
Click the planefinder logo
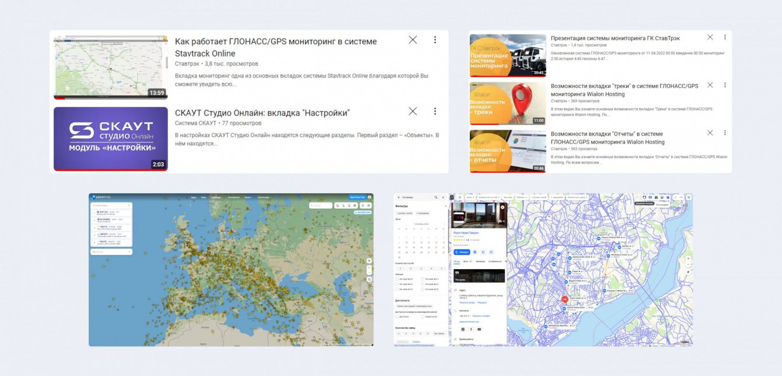coord(100,197)
